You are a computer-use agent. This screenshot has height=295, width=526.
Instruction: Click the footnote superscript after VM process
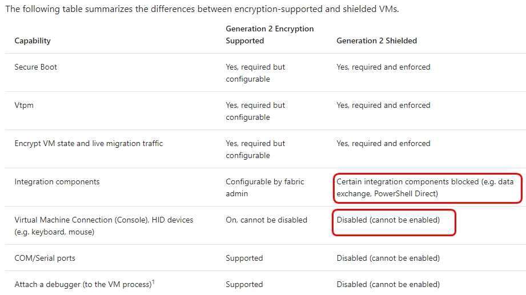point(153,282)
